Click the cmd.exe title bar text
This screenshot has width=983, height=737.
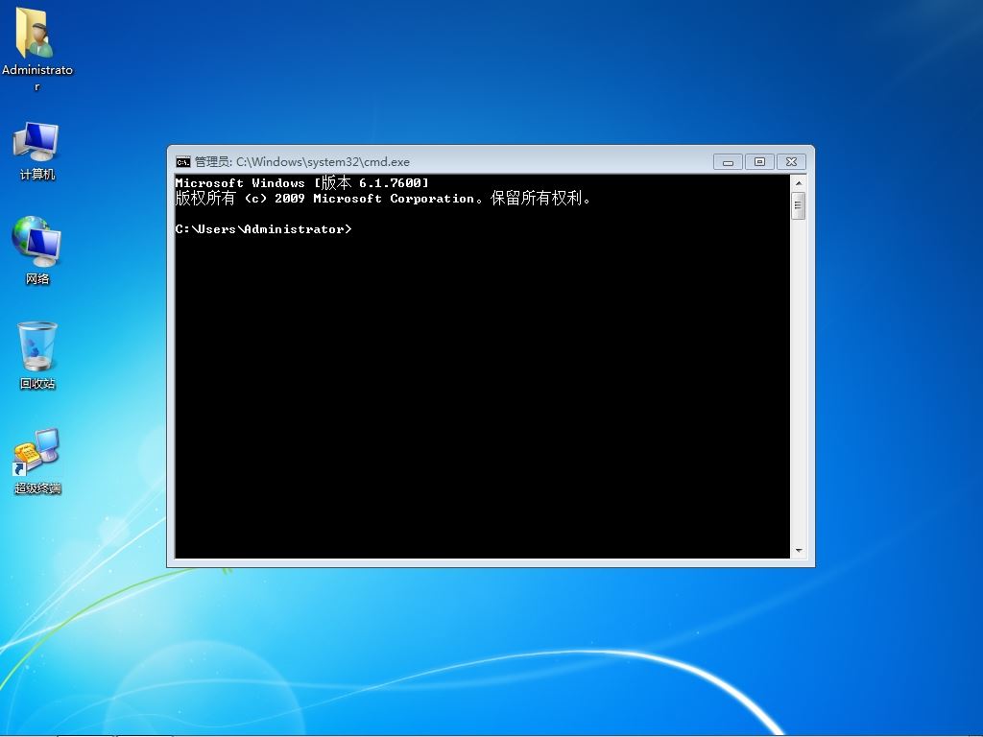pyautogui.click(x=302, y=161)
